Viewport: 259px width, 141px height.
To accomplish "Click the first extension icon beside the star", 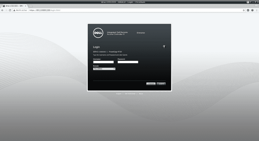I will (x=248, y=10).
